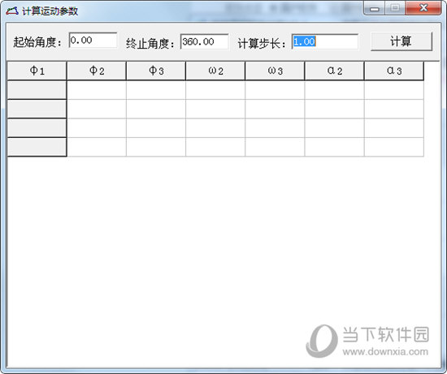This screenshot has height=374, width=447.
Task: Click the first row header under Φ1
Action: (37, 90)
